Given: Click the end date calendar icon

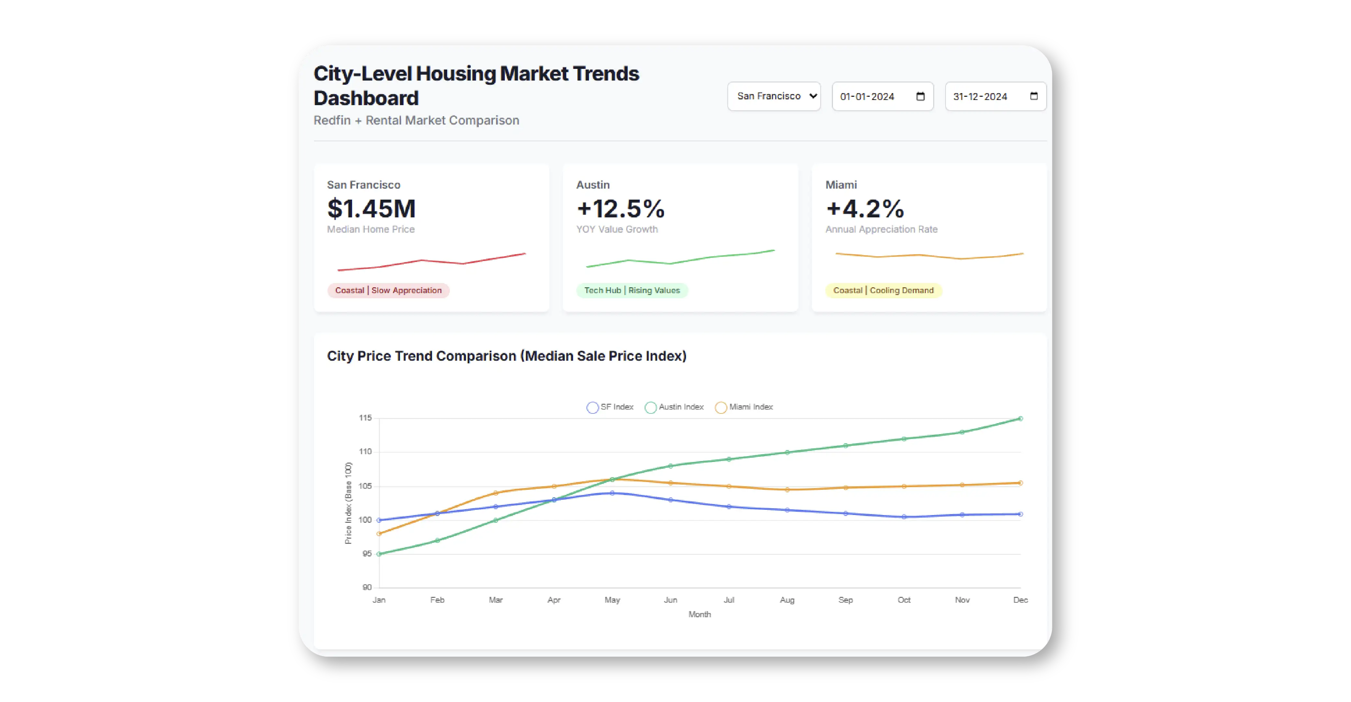Looking at the screenshot, I should pyautogui.click(x=1034, y=96).
